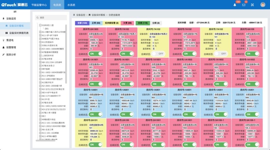Expand the A12 tree node
The width and height of the screenshot is (270, 150).
40,42
